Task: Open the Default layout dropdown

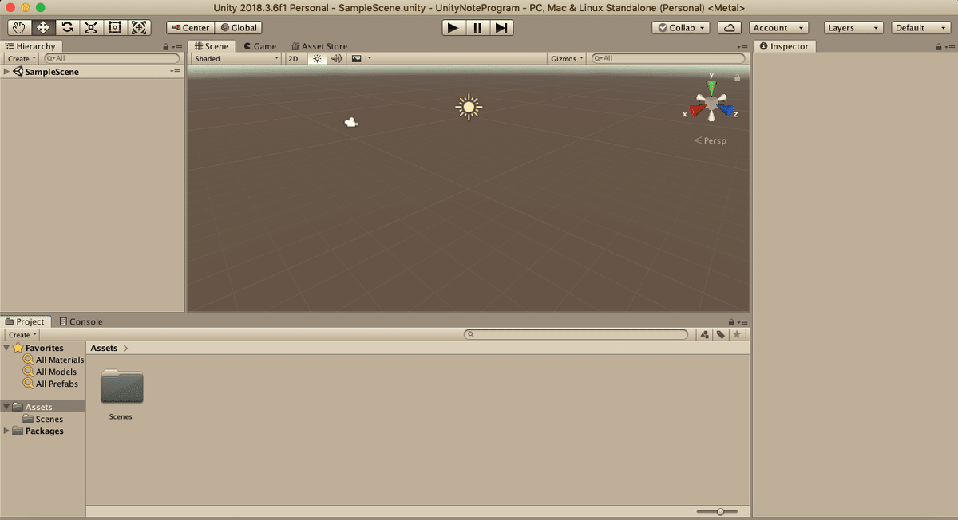Action: coord(920,27)
